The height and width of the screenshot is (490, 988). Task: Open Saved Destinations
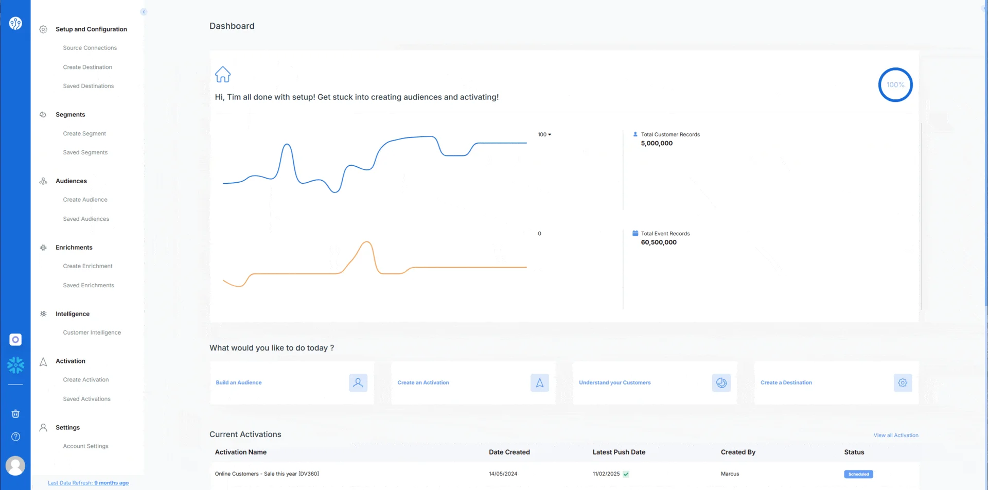(89, 86)
